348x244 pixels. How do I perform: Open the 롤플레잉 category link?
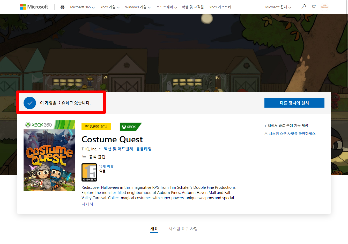(144, 149)
